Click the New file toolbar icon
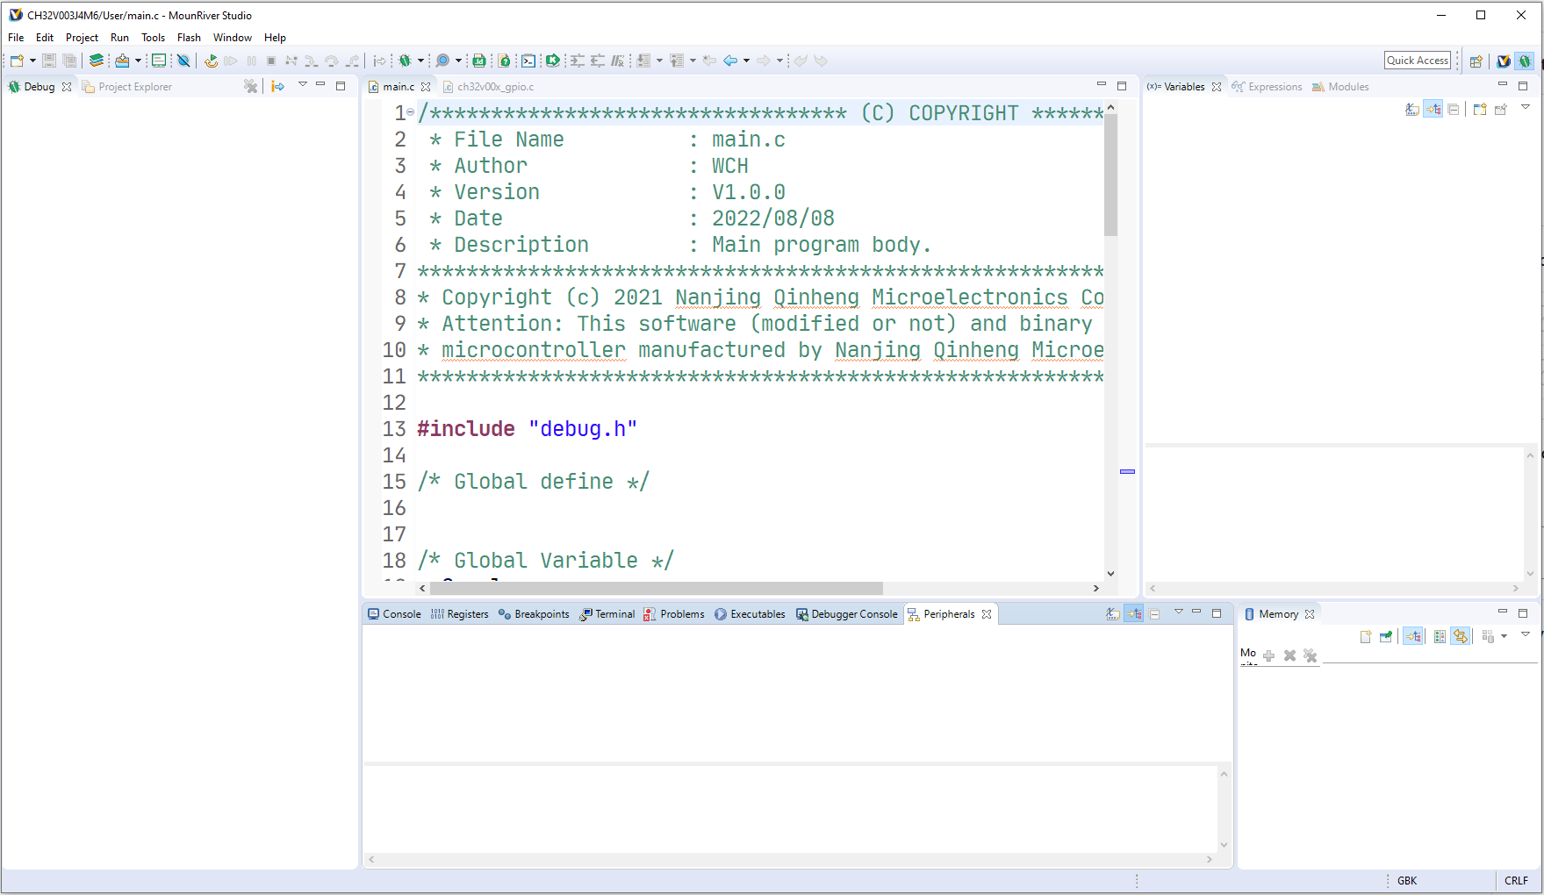 (17, 61)
